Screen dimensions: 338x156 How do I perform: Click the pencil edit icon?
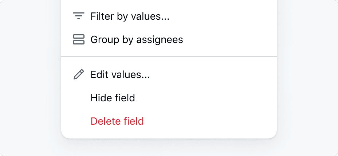point(79,74)
